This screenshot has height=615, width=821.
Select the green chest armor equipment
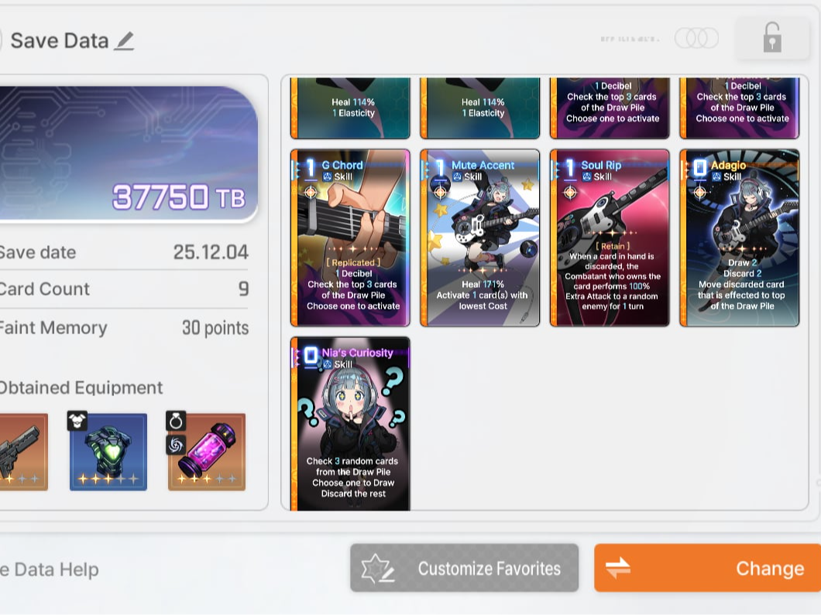coord(108,452)
